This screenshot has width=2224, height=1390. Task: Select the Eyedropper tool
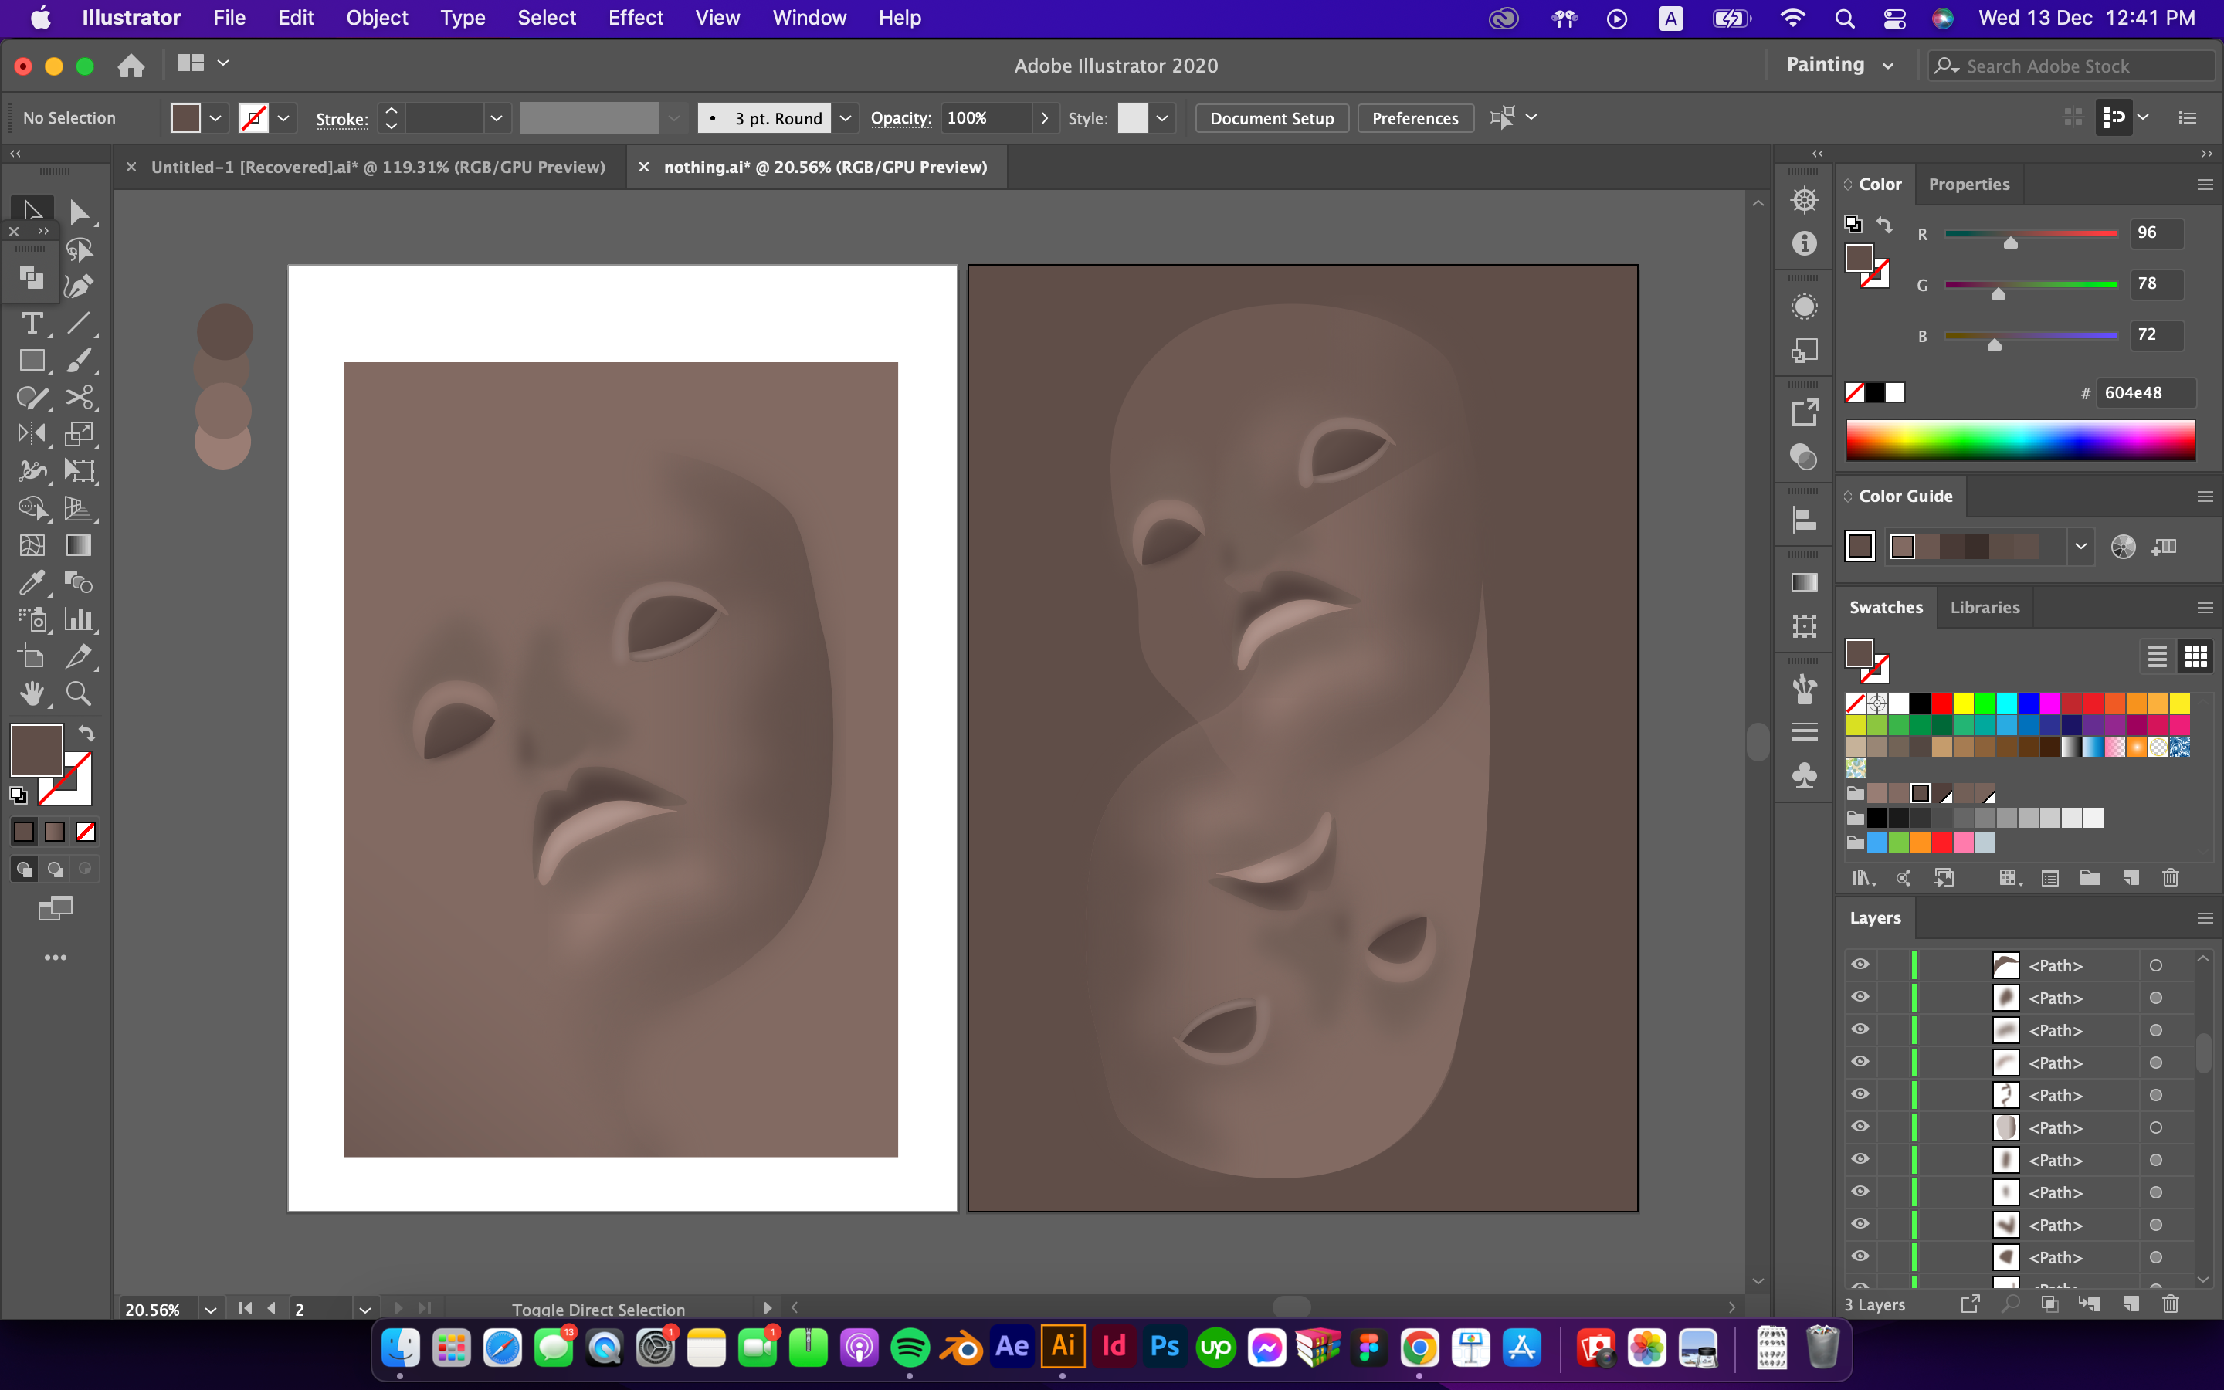(32, 582)
